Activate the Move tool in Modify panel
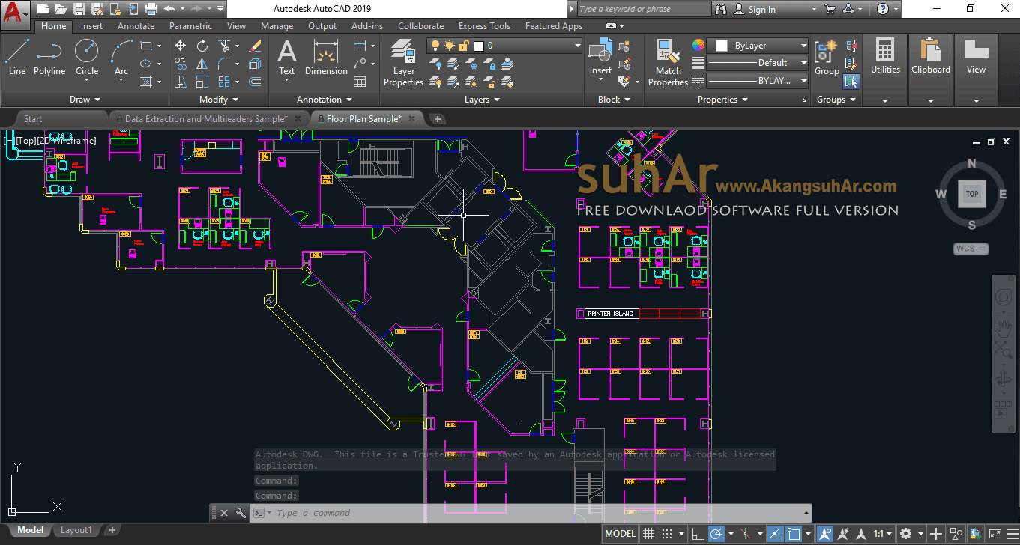This screenshot has width=1020, height=545. pos(180,46)
